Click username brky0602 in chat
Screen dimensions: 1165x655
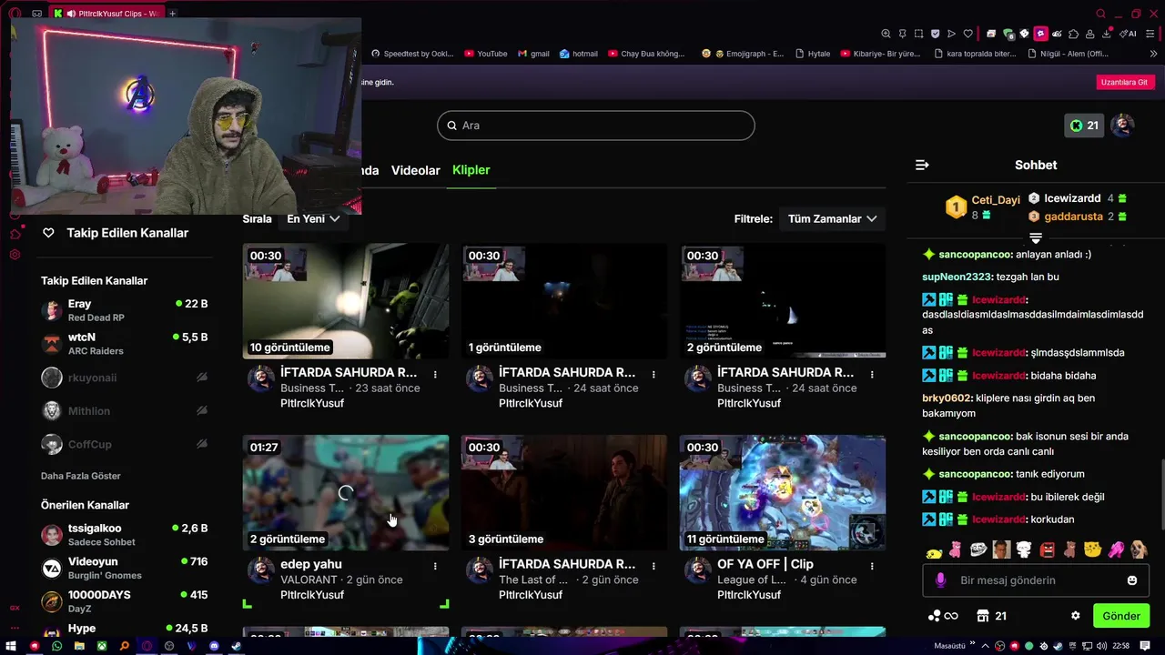[x=947, y=398]
